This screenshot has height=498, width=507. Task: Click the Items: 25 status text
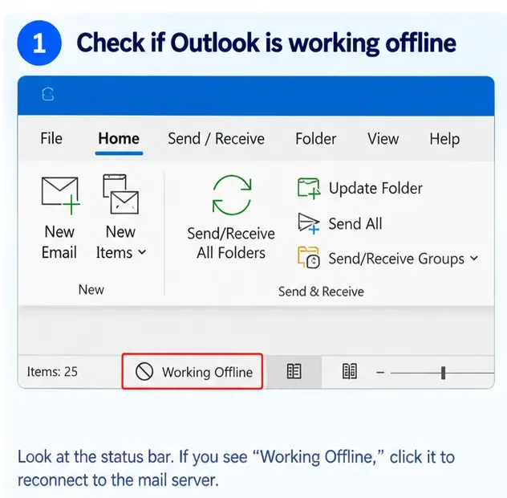(x=52, y=372)
